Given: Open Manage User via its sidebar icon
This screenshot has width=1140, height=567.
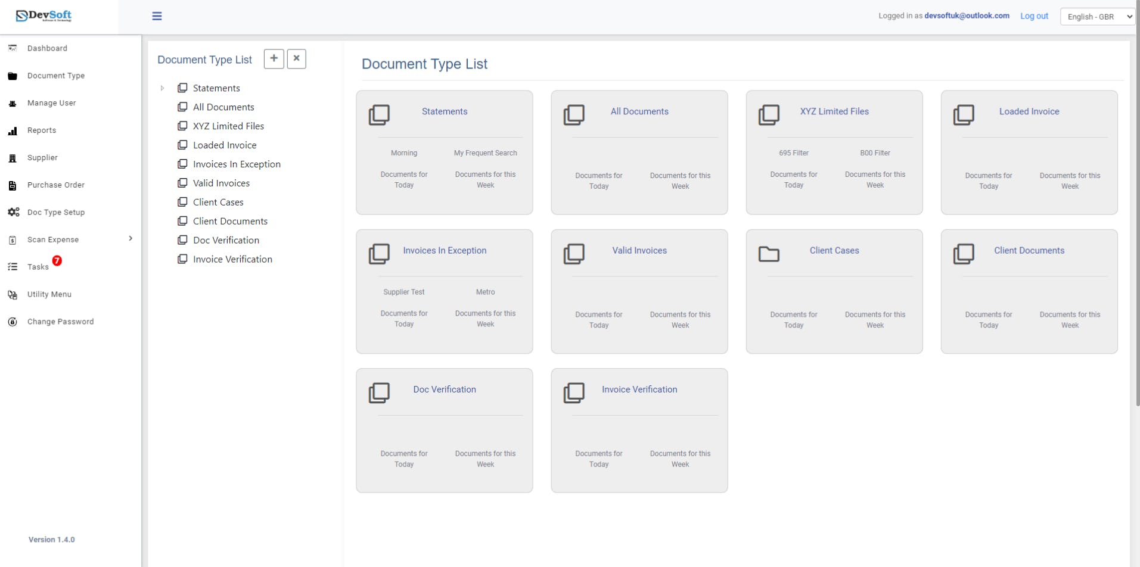Looking at the screenshot, I should click(13, 103).
